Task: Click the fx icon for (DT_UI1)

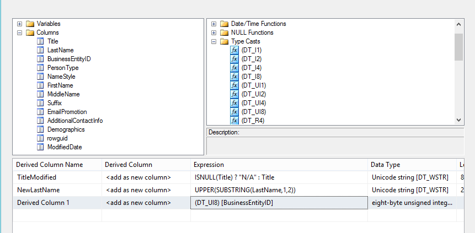Action: point(234,85)
